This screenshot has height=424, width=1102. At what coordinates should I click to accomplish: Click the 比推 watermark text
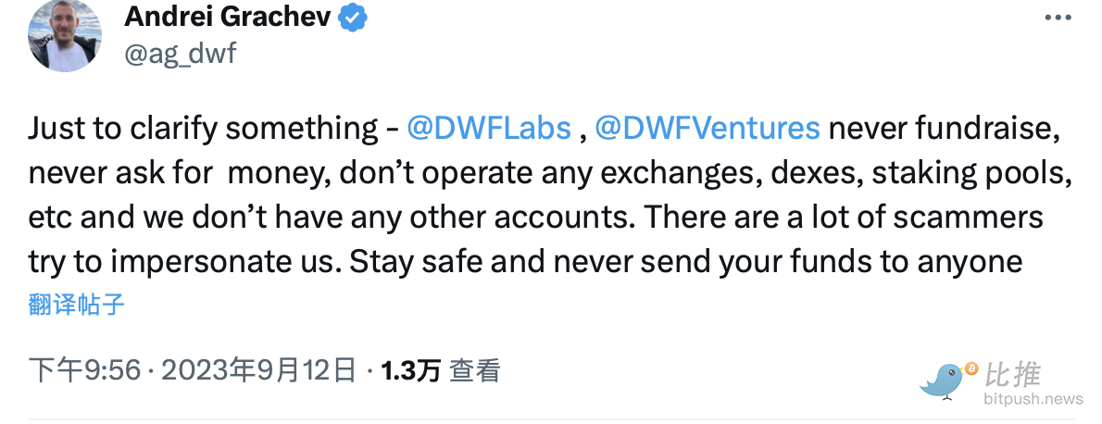tap(1013, 375)
